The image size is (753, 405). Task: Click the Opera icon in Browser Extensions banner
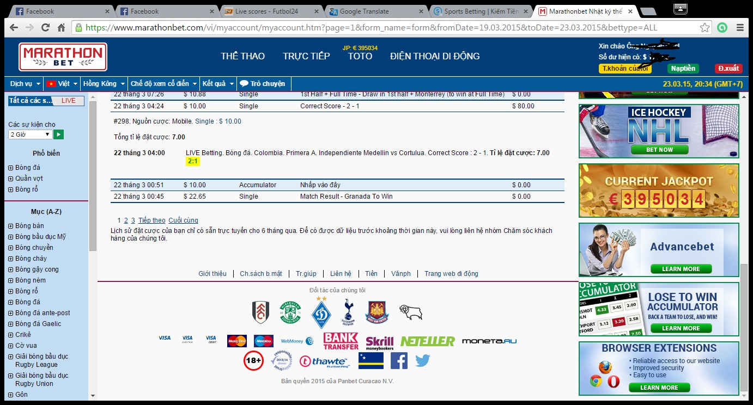[613, 381]
